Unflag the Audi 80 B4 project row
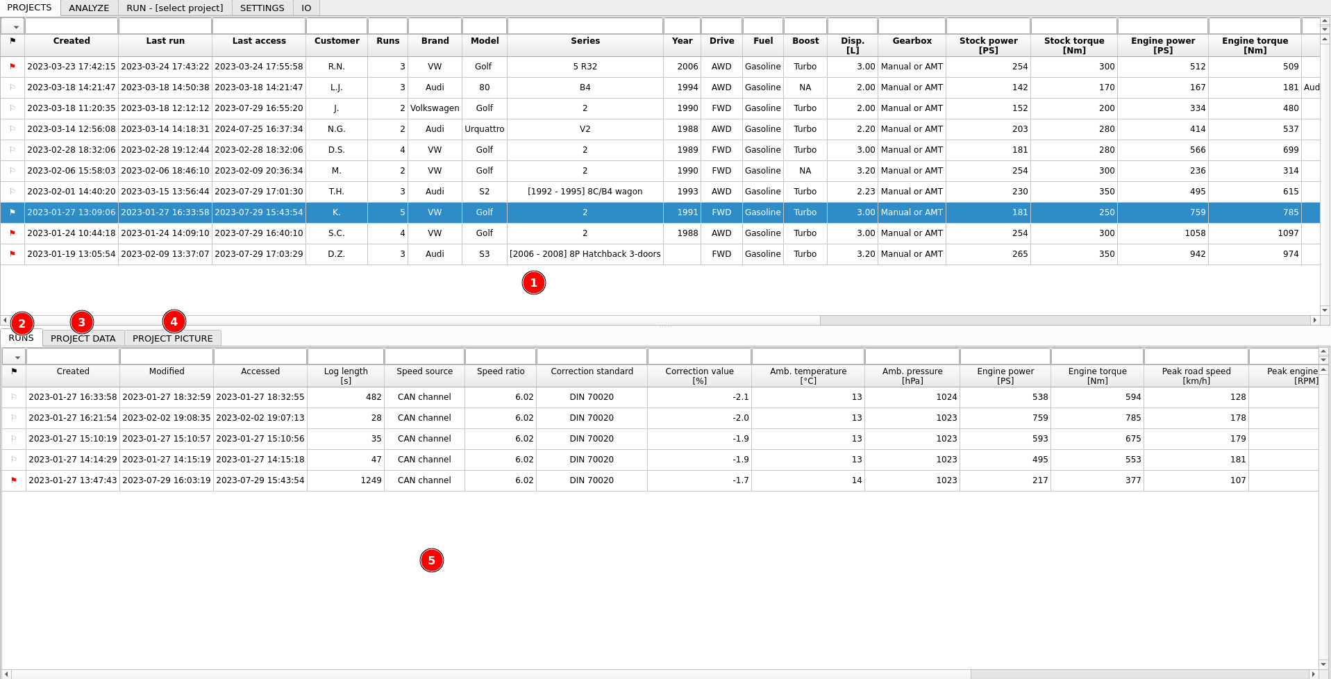This screenshot has height=679, width=1331. (13, 87)
